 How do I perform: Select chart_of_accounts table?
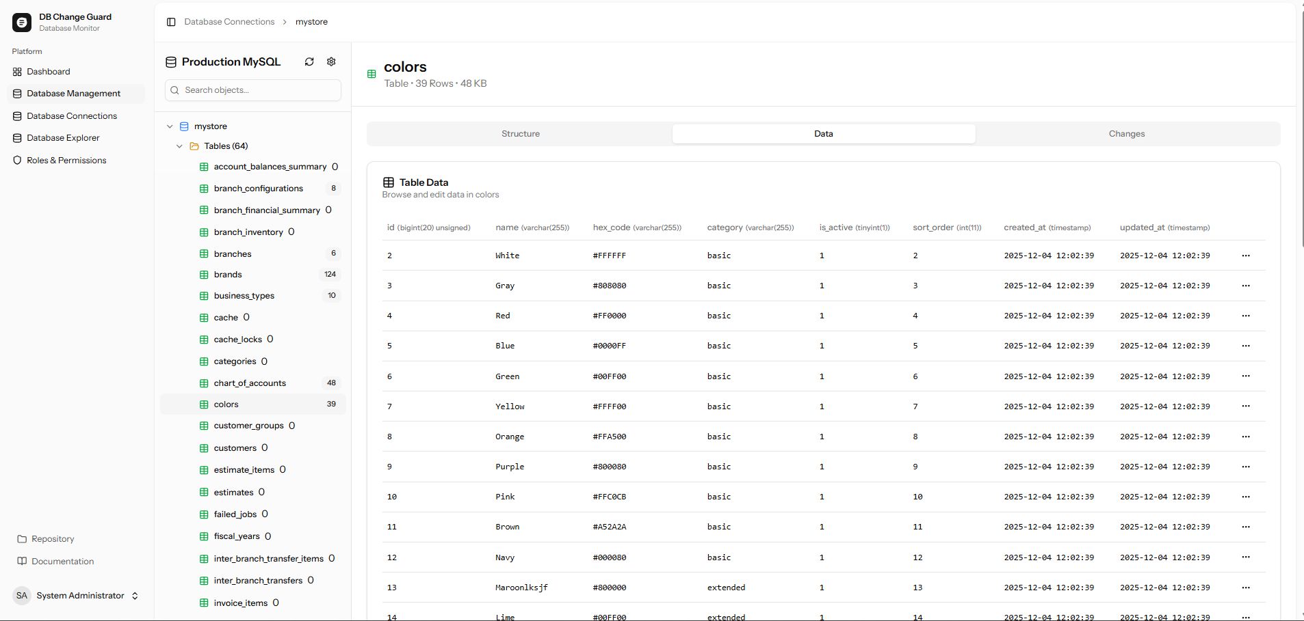coord(250,383)
